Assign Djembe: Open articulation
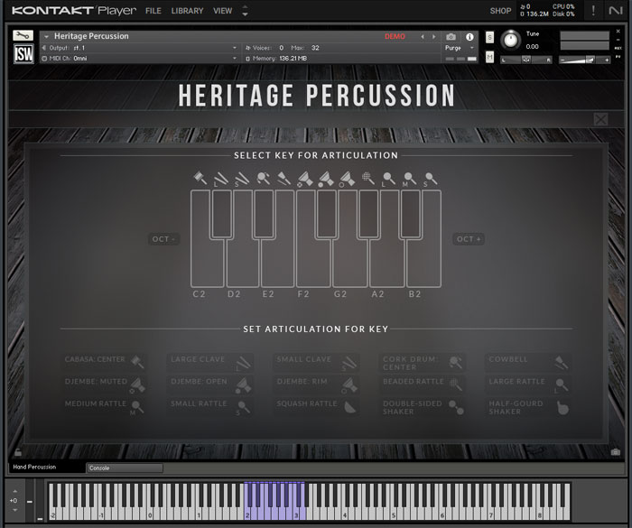 pos(210,384)
